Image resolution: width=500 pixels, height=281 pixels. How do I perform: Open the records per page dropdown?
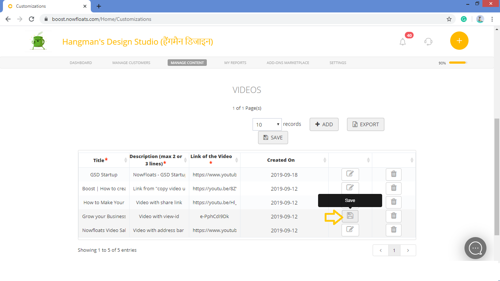267,124
